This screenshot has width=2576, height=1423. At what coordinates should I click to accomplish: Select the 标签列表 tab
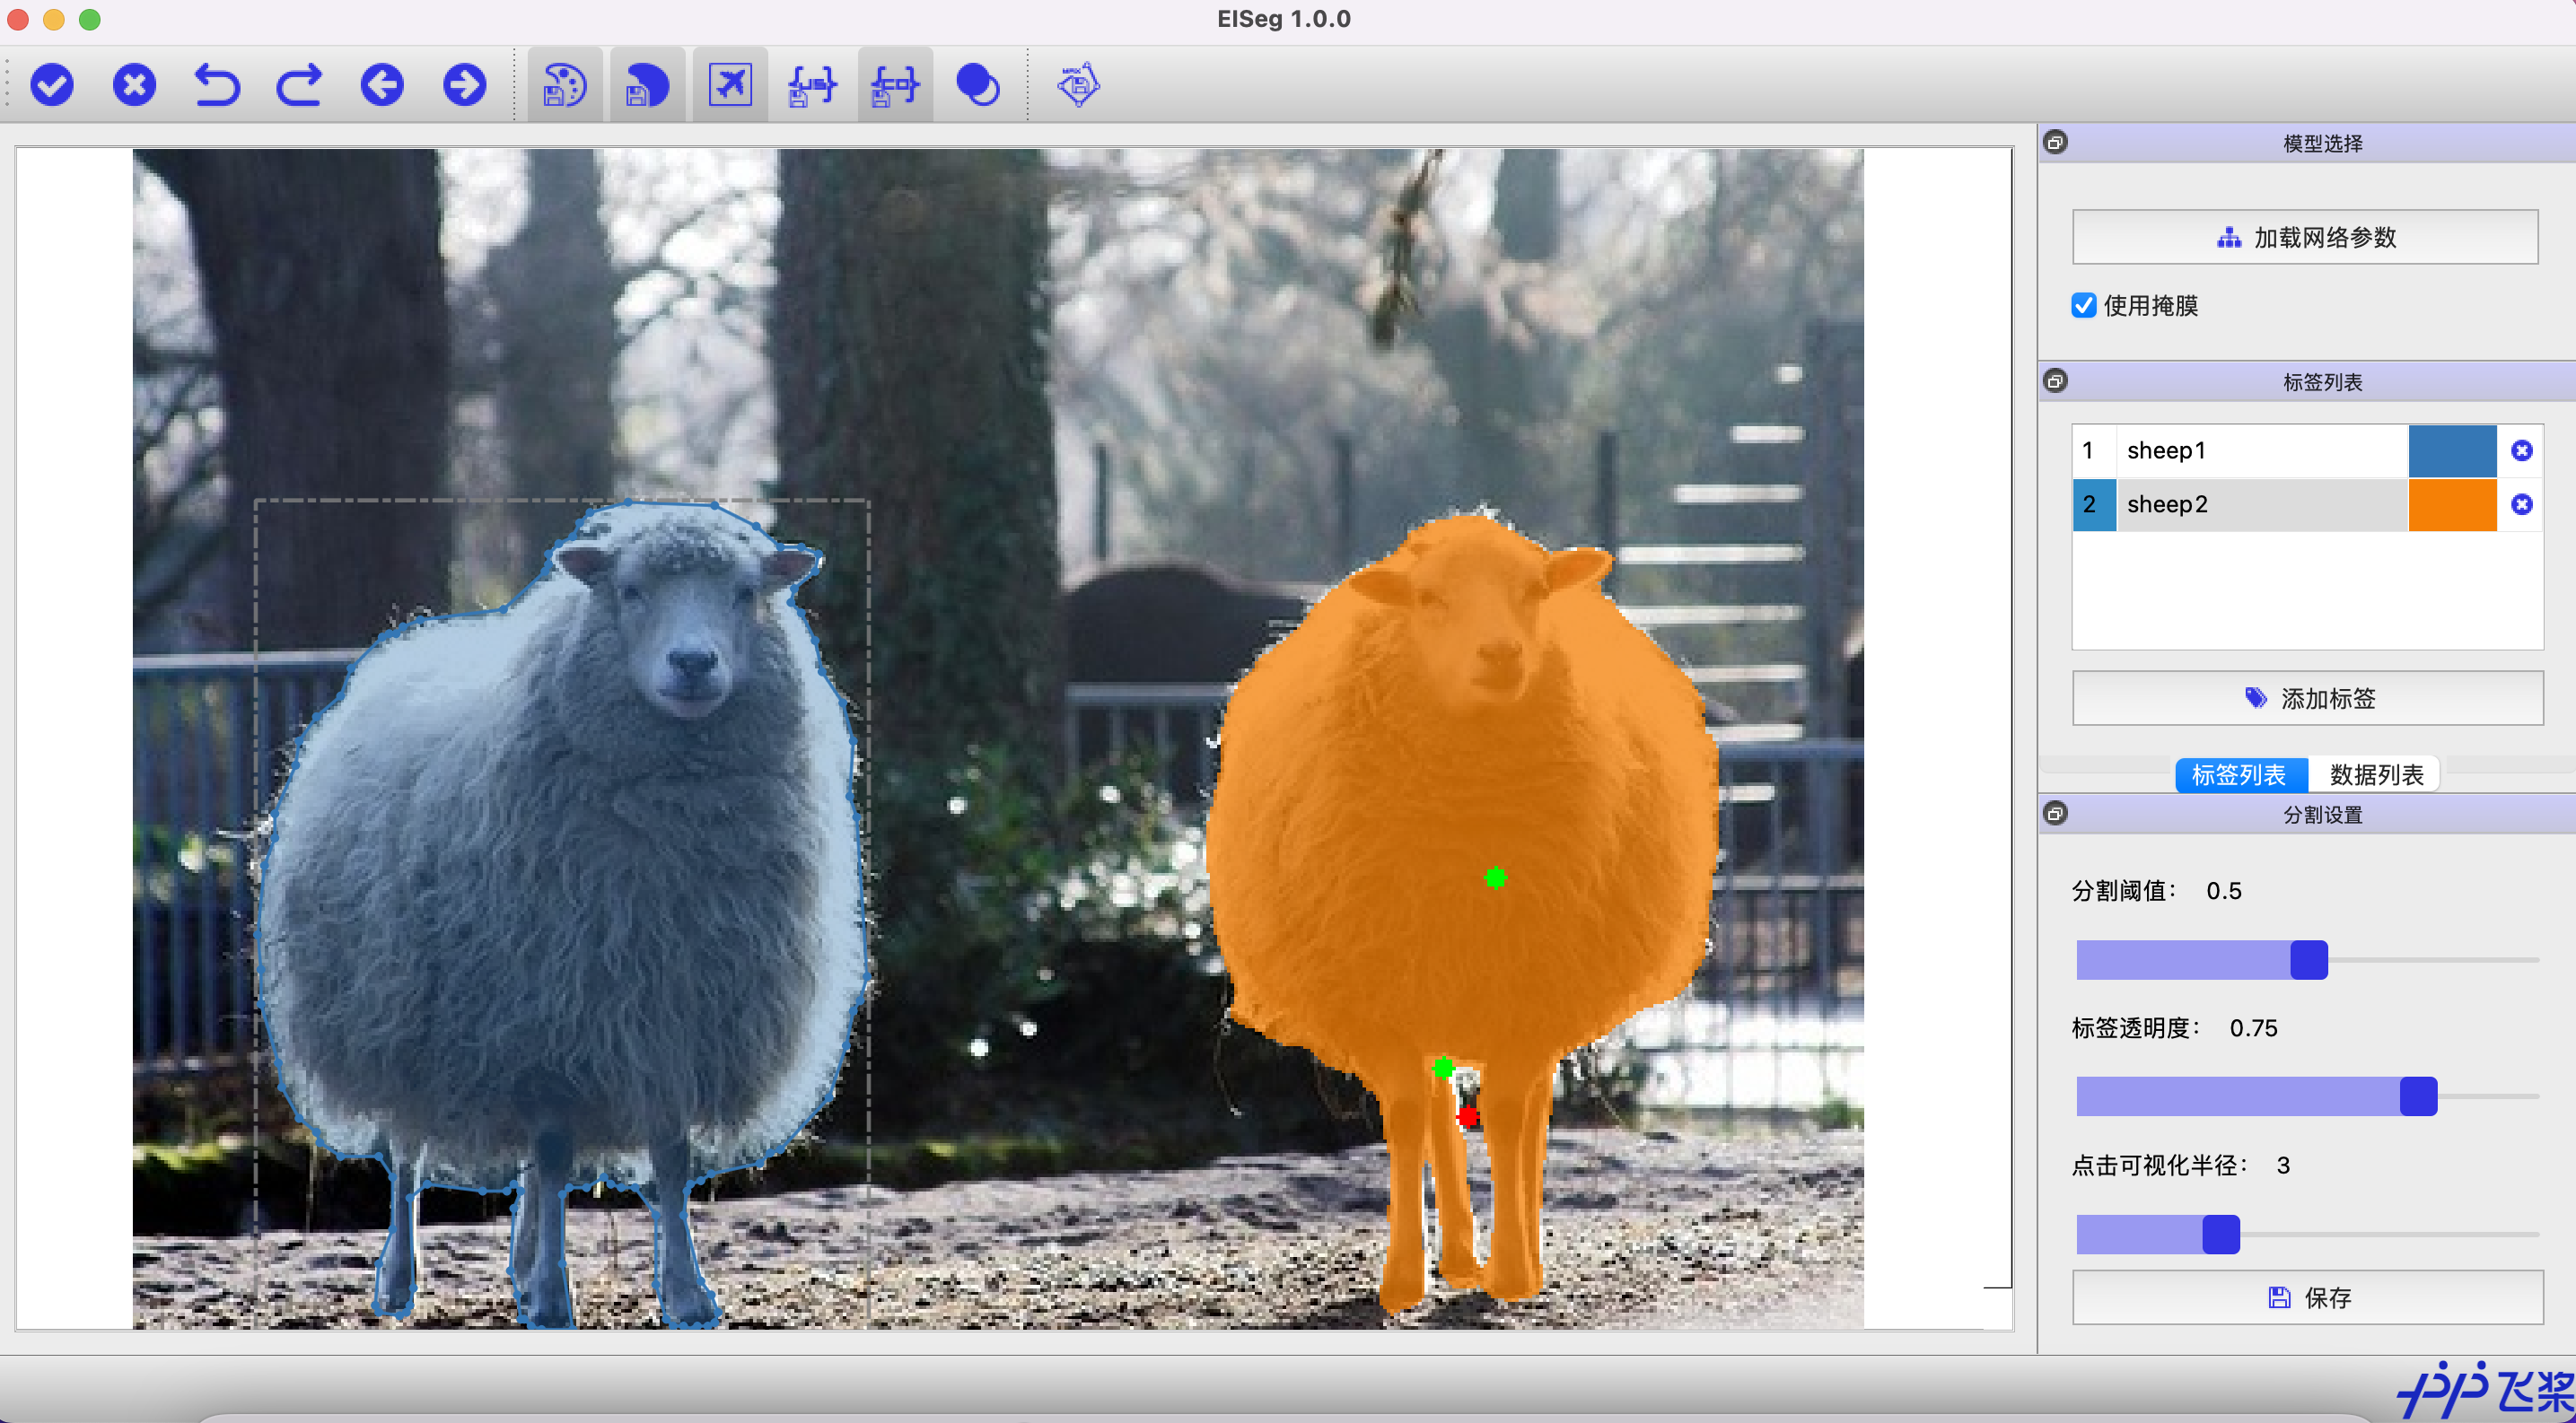point(2239,775)
